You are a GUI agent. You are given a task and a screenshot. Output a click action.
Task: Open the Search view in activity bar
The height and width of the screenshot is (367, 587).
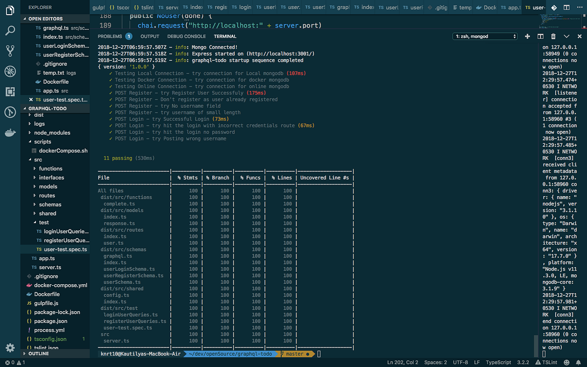tap(10, 30)
